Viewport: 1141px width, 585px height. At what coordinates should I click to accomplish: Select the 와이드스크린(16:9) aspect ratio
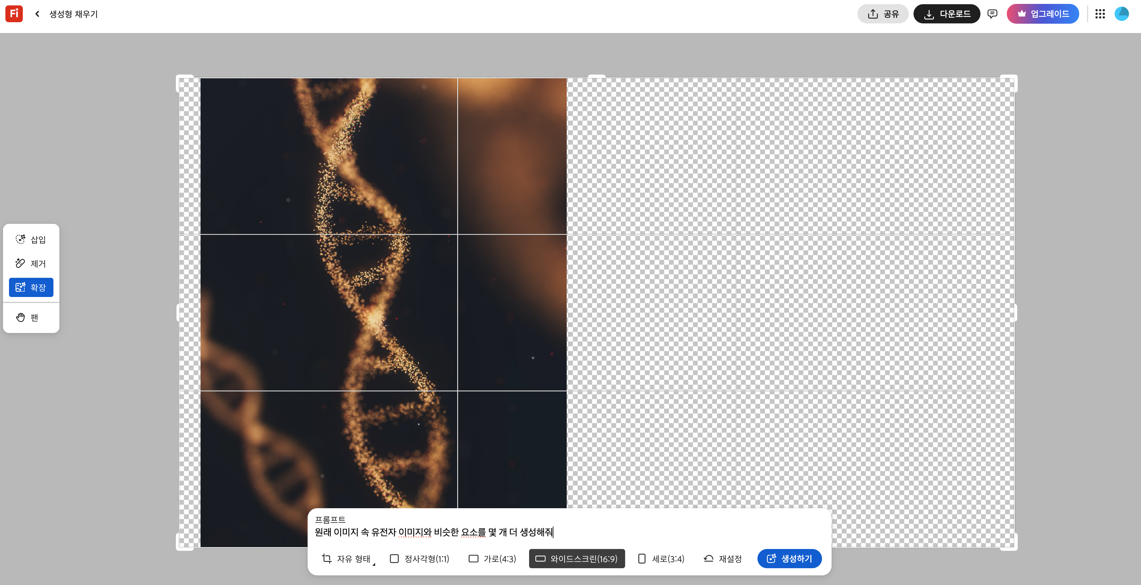pyautogui.click(x=577, y=559)
